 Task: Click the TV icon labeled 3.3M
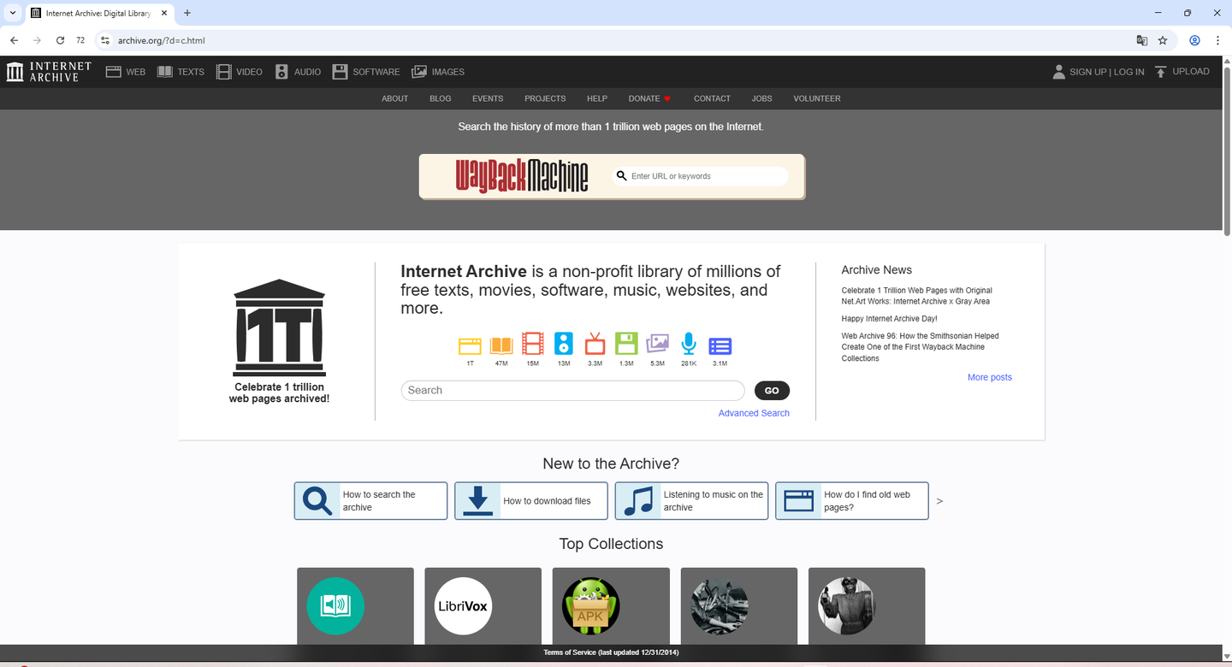click(595, 344)
